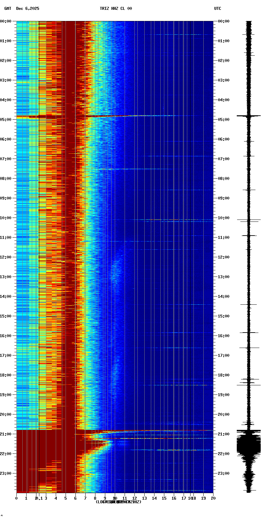Click the seismogram trace spike near 10:00
This screenshot has height=519, width=263.
(x=249, y=220)
